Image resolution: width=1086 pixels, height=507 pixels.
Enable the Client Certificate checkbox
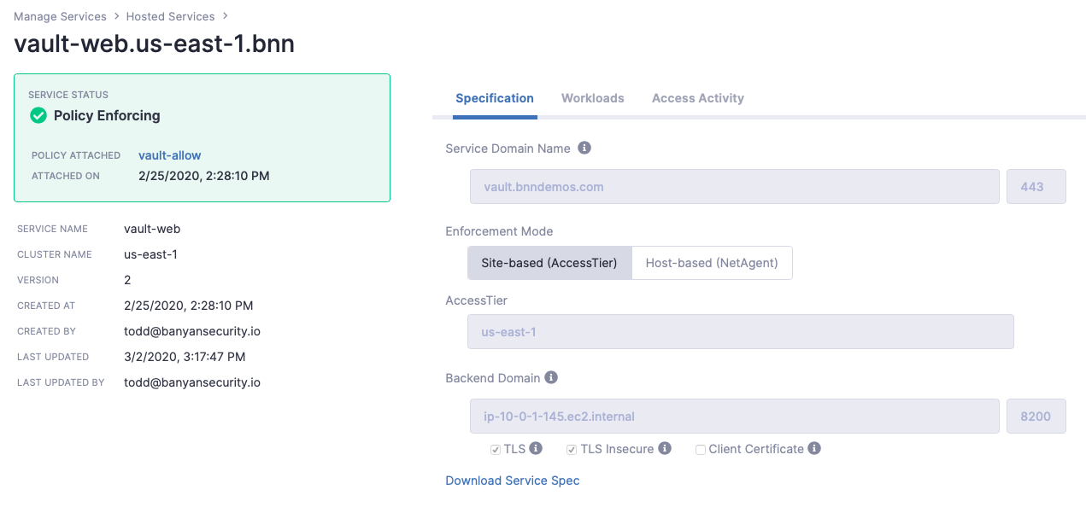click(701, 449)
